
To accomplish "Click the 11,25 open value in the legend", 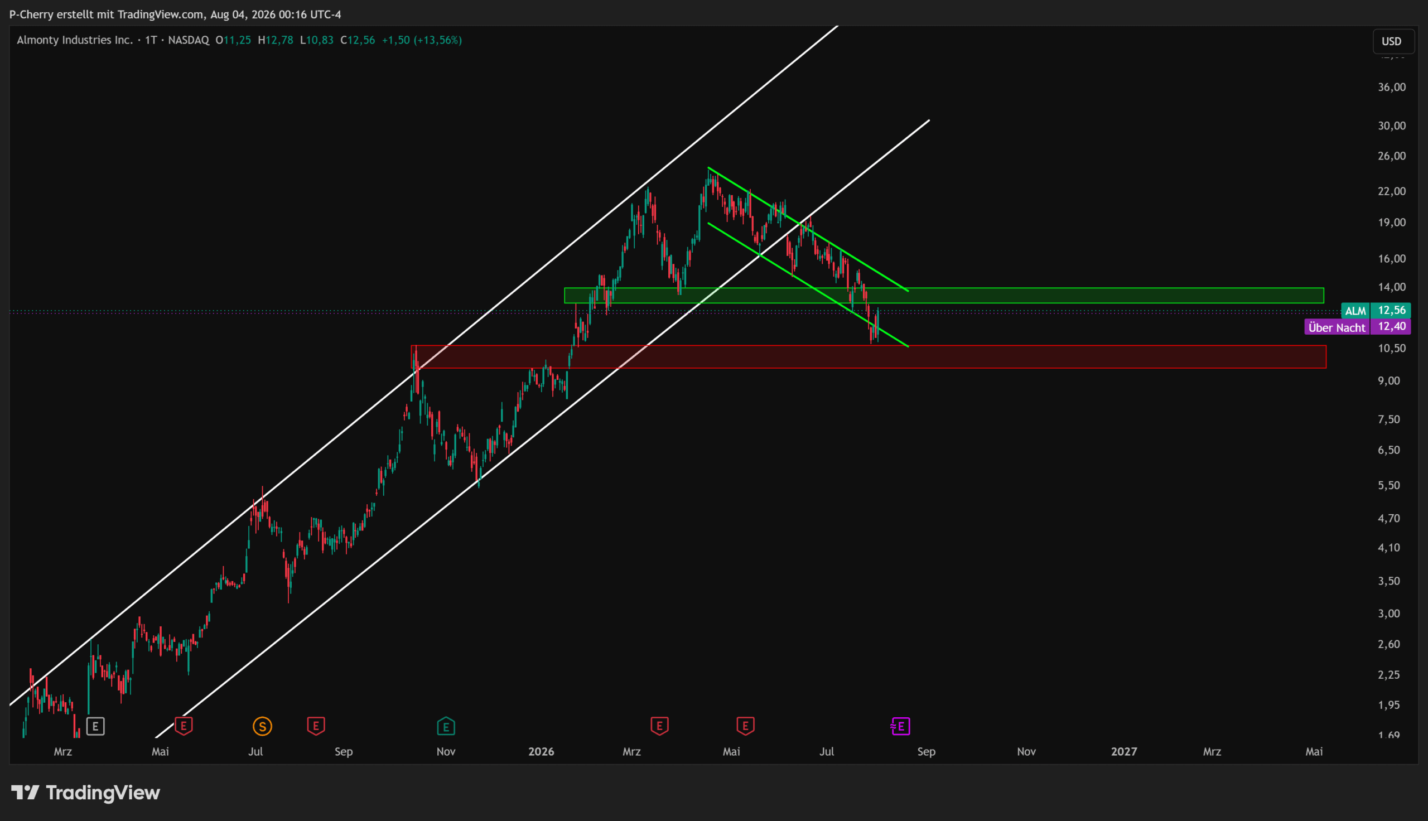I will click(237, 40).
